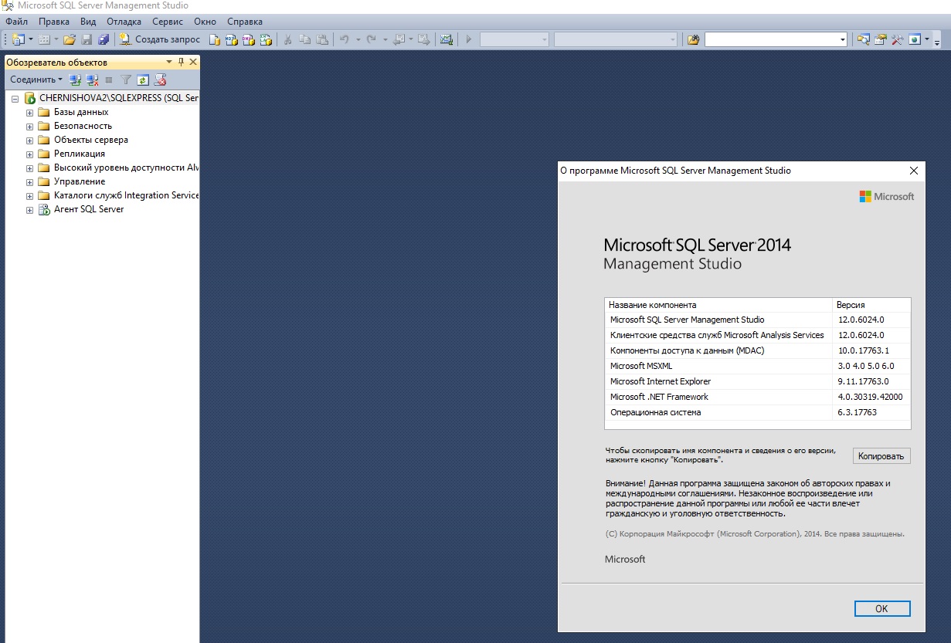Open the New Project icon dropdown arrow
The image size is (951, 643).
pyautogui.click(x=30, y=39)
